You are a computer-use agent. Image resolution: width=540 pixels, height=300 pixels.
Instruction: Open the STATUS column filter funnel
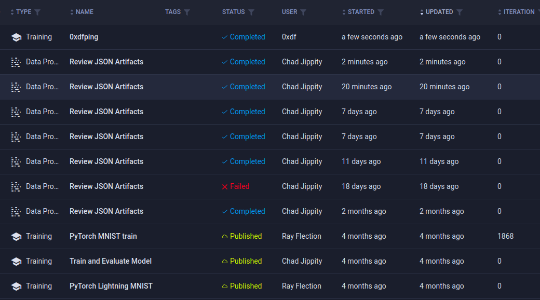click(x=251, y=12)
